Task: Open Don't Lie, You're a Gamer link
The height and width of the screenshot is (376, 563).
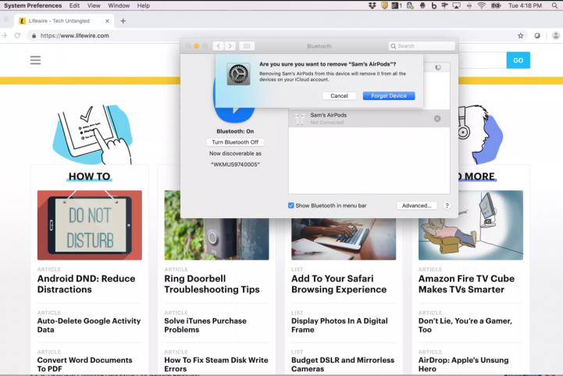Action: [x=465, y=325]
